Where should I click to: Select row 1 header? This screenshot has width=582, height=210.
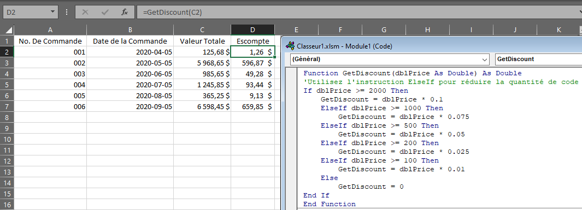(7, 41)
